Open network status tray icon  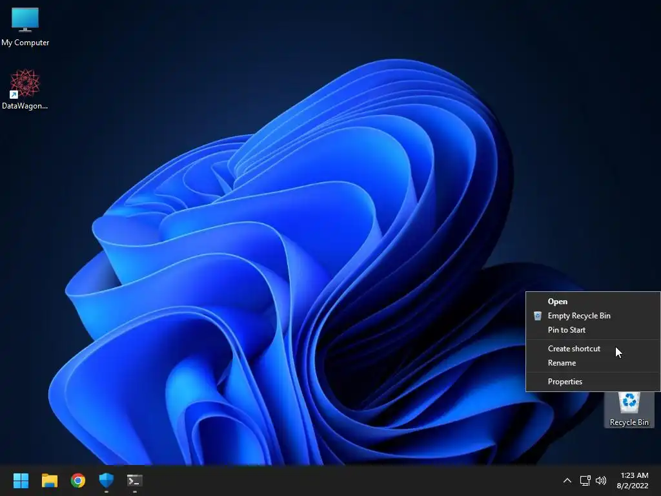point(585,480)
